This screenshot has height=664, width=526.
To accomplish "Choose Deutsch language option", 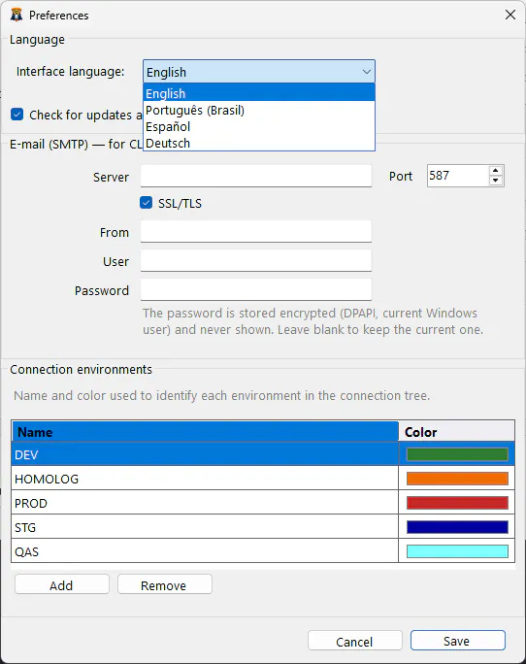I will 259,143.
